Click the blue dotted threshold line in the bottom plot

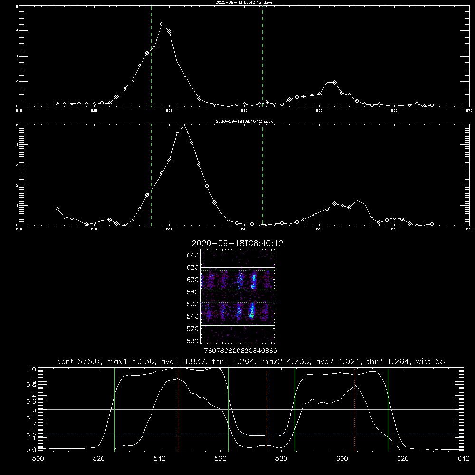click(x=251, y=434)
